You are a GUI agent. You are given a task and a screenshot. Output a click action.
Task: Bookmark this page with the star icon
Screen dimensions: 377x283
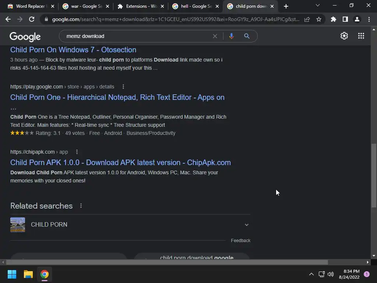tap(319, 19)
